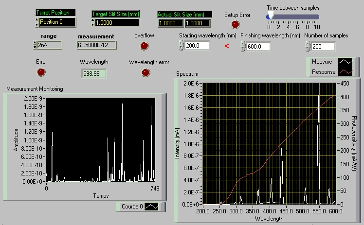Edit the Target Slit Size value field
Screen dimensions: 364x225
(x=117, y=23)
